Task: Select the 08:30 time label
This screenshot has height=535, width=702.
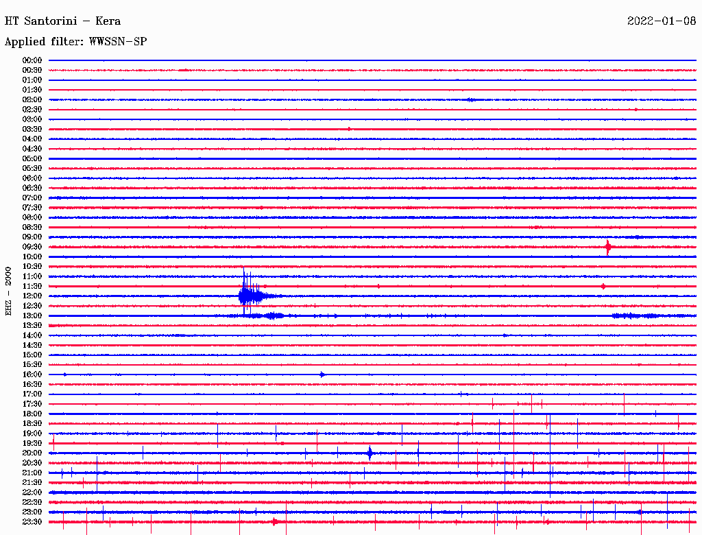Action: [32, 227]
